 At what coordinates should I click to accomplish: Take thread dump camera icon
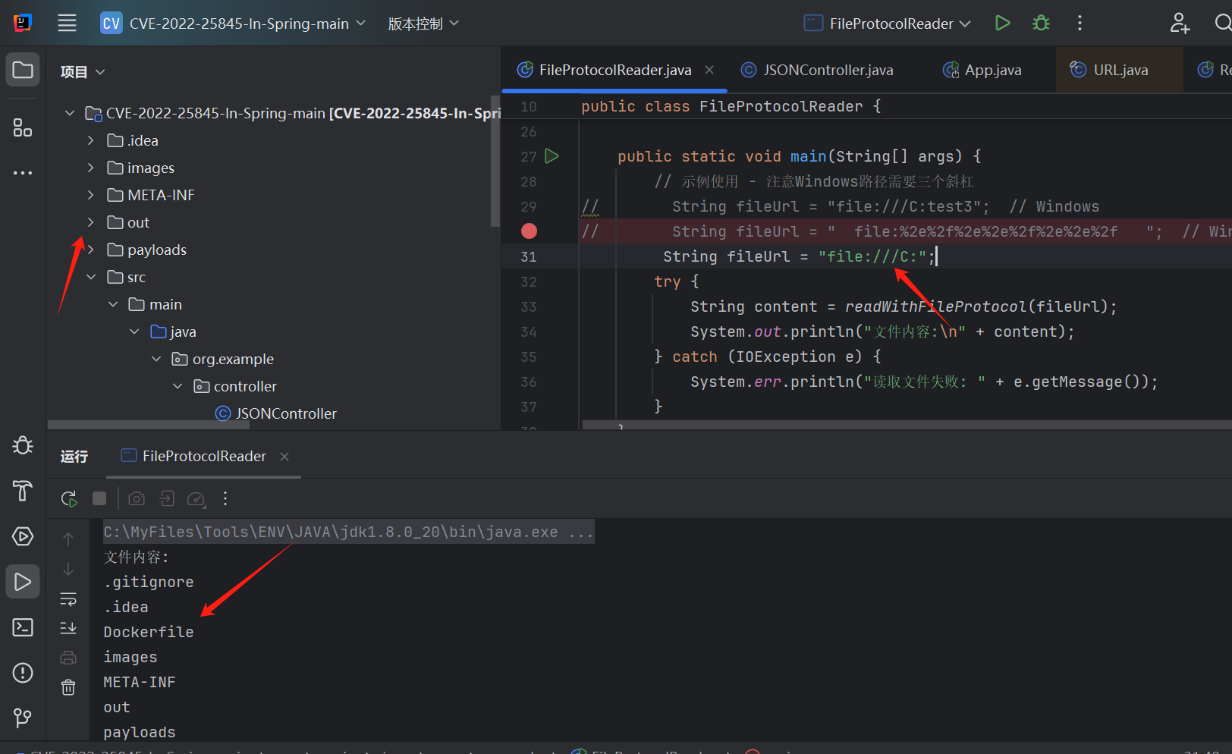(x=137, y=498)
